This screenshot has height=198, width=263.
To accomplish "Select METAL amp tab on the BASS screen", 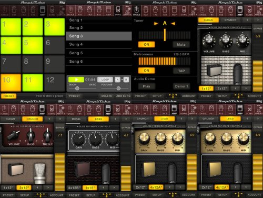I will (x=76, y=119).
